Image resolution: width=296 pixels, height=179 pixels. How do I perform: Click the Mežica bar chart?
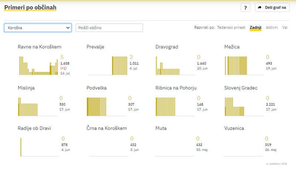[244, 66]
